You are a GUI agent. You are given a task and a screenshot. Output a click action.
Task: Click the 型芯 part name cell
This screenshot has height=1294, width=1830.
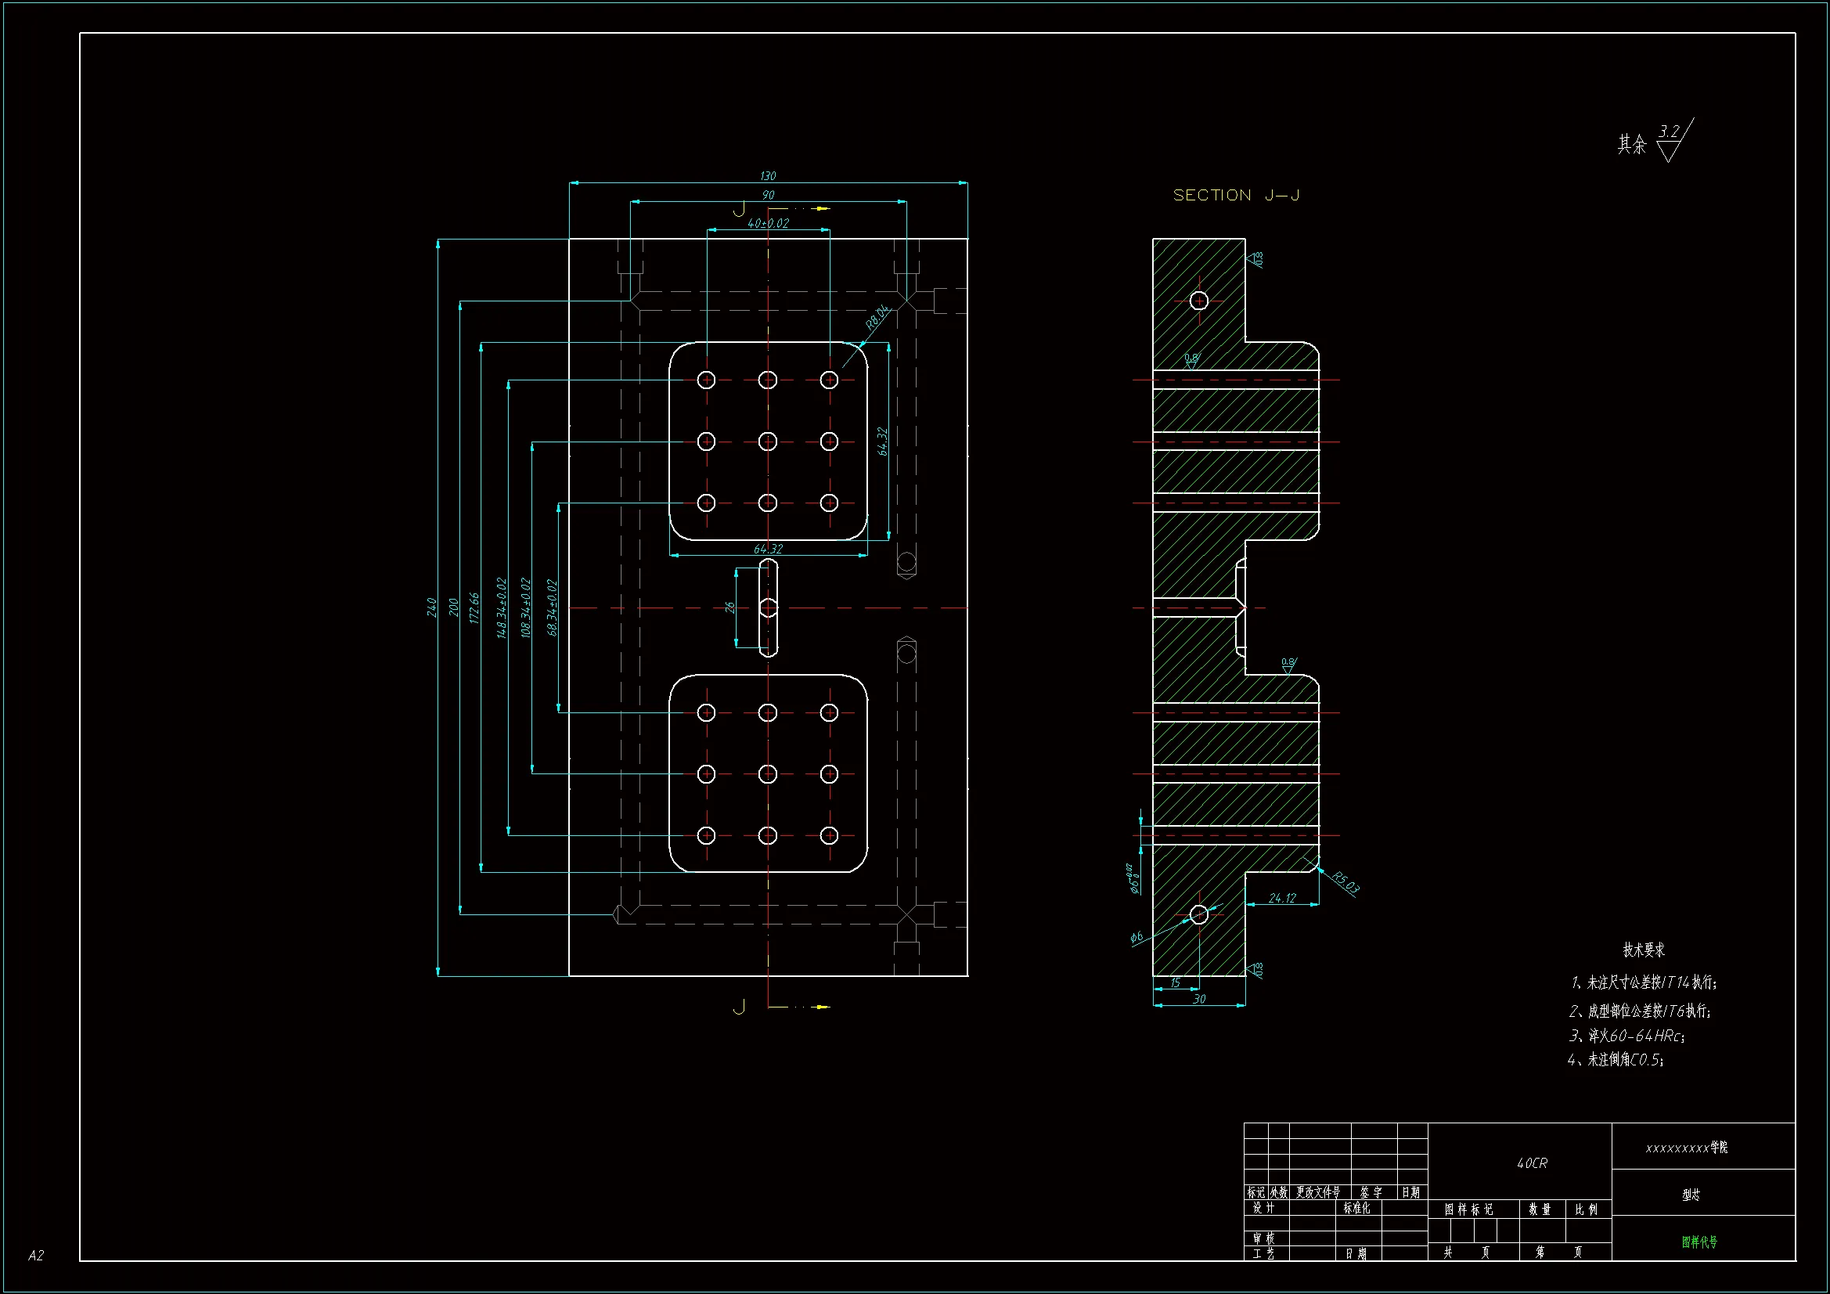coord(1691,1195)
